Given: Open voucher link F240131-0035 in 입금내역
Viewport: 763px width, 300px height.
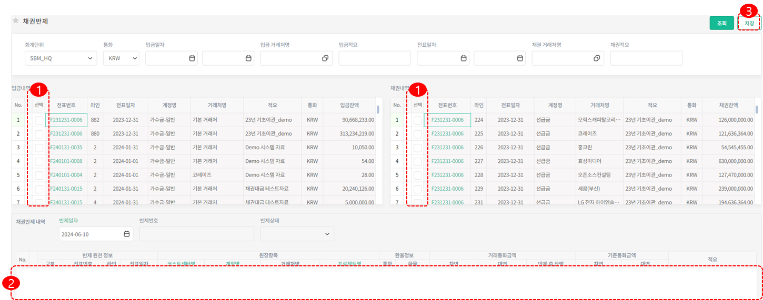Looking at the screenshot, I should pos(66,148).
